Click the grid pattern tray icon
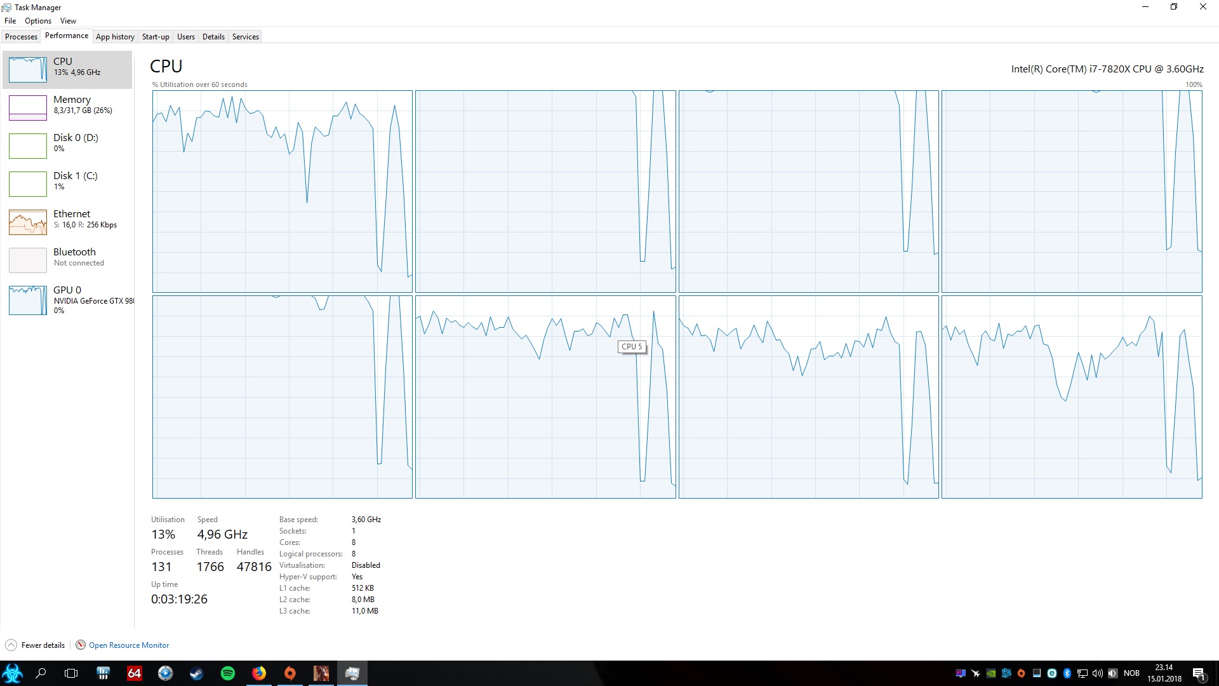 (x=1037, y=673)
